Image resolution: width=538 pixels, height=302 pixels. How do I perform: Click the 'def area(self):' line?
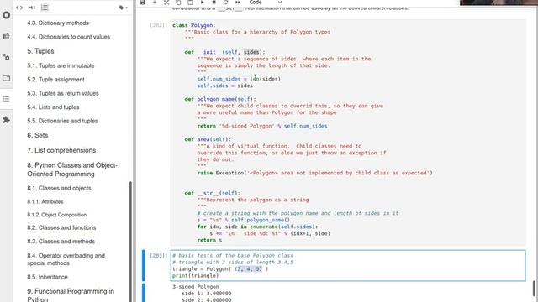(x=208, y=139)
